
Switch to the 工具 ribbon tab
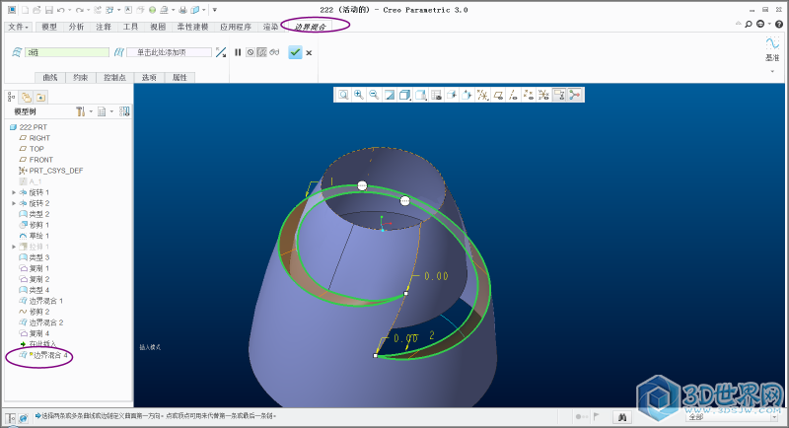tap(131, 27)
